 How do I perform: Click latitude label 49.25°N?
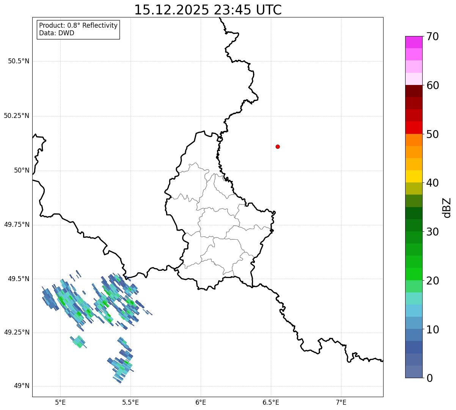(x=16, y=332)
